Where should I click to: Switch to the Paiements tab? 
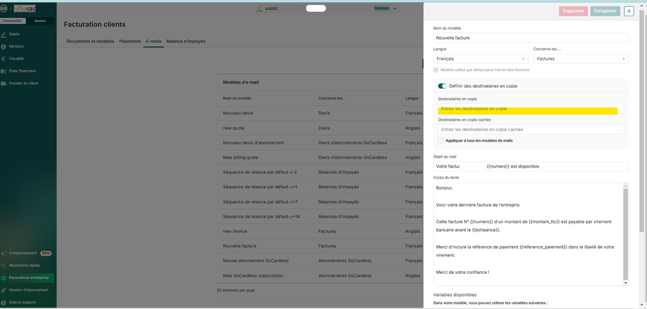point(130,42)
